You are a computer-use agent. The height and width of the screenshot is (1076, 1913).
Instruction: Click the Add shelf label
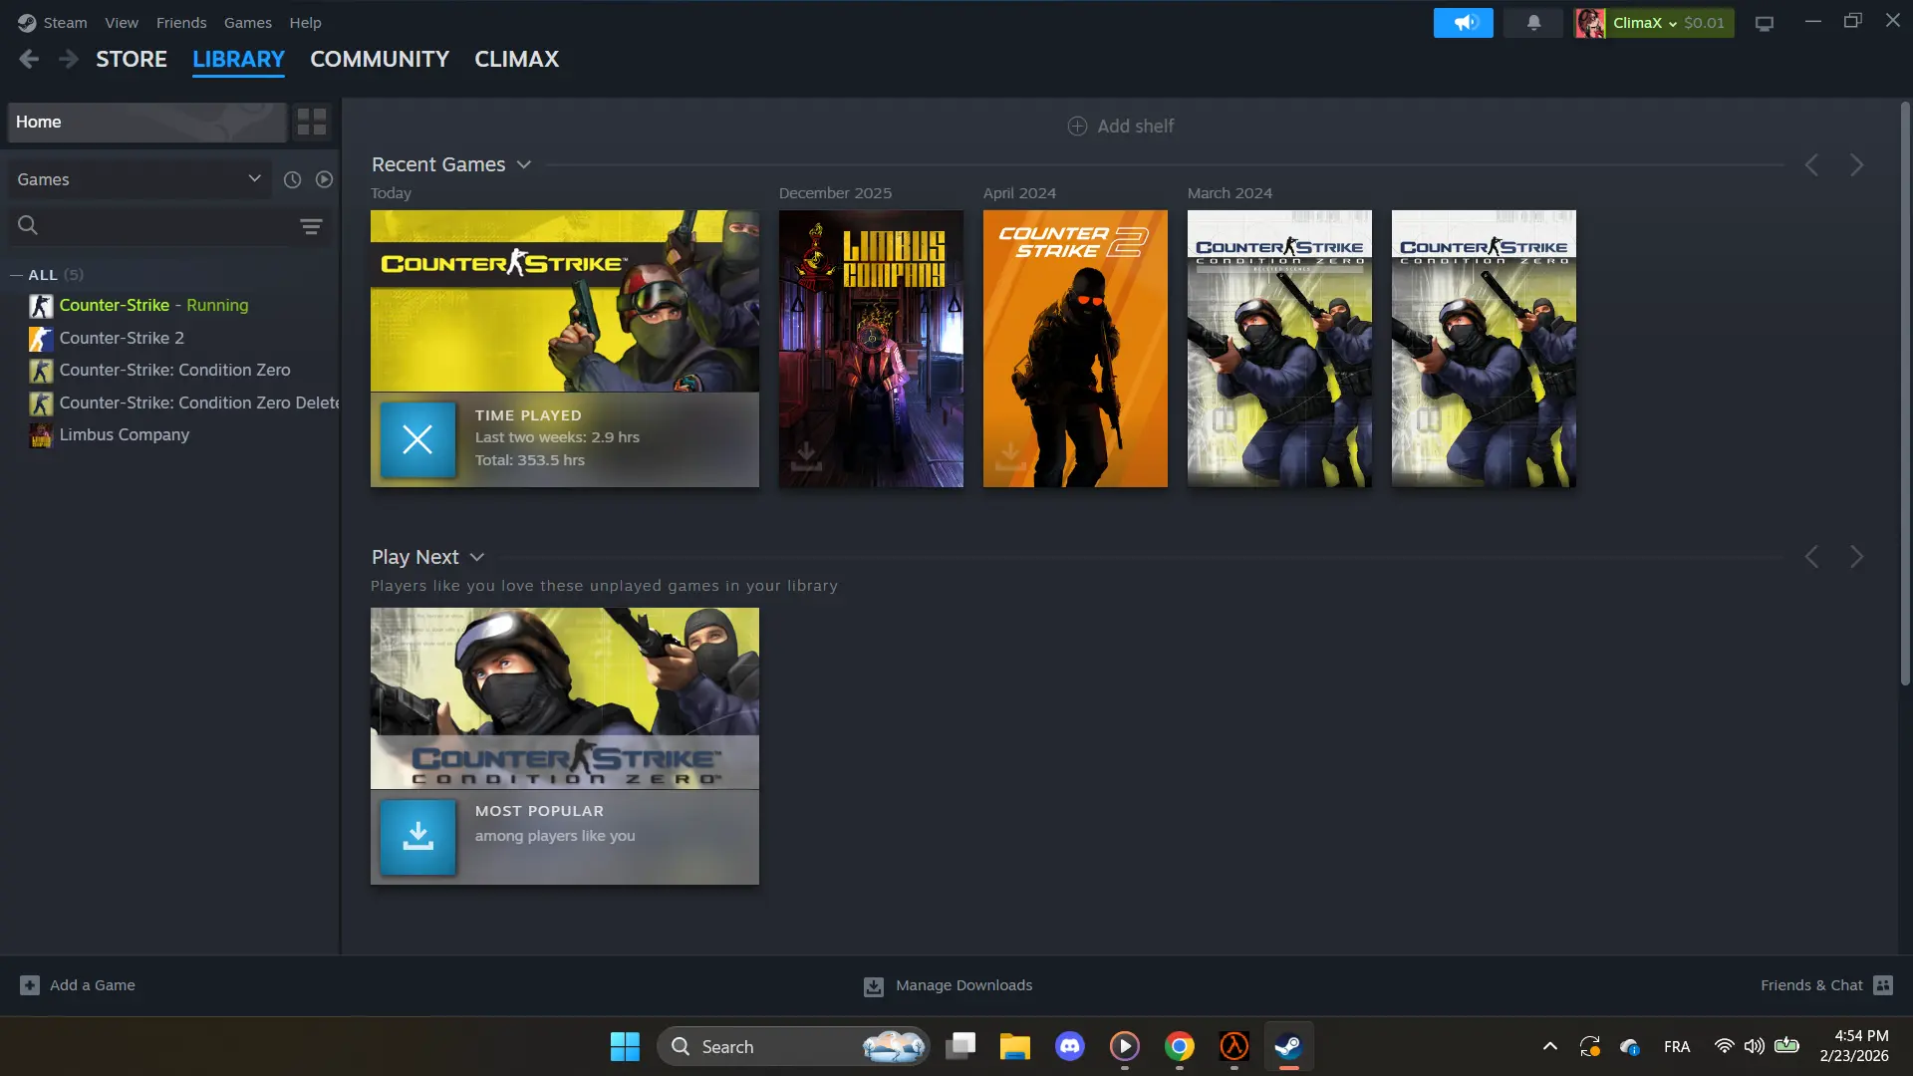coord(1136,127)
